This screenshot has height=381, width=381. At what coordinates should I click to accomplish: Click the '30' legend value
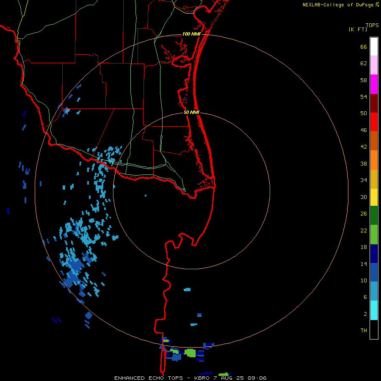click(364, 197)
